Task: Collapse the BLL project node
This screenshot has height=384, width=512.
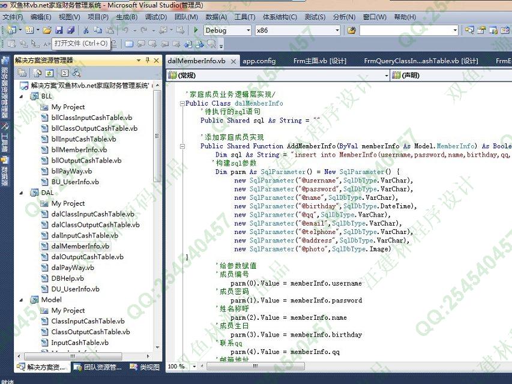Action: click(x=22, y=97)
